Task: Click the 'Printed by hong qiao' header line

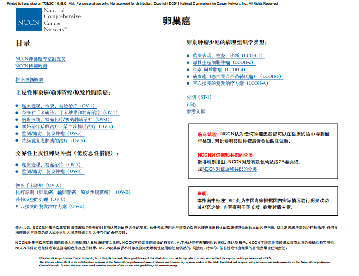Action: coord(143,4)
